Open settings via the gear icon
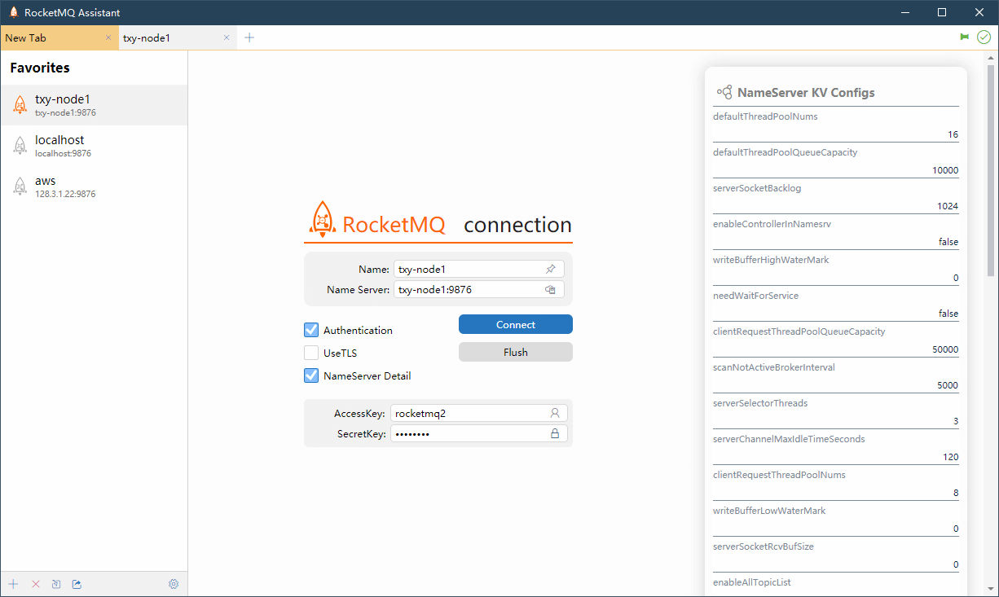999x597 pixels. [174, 584]
